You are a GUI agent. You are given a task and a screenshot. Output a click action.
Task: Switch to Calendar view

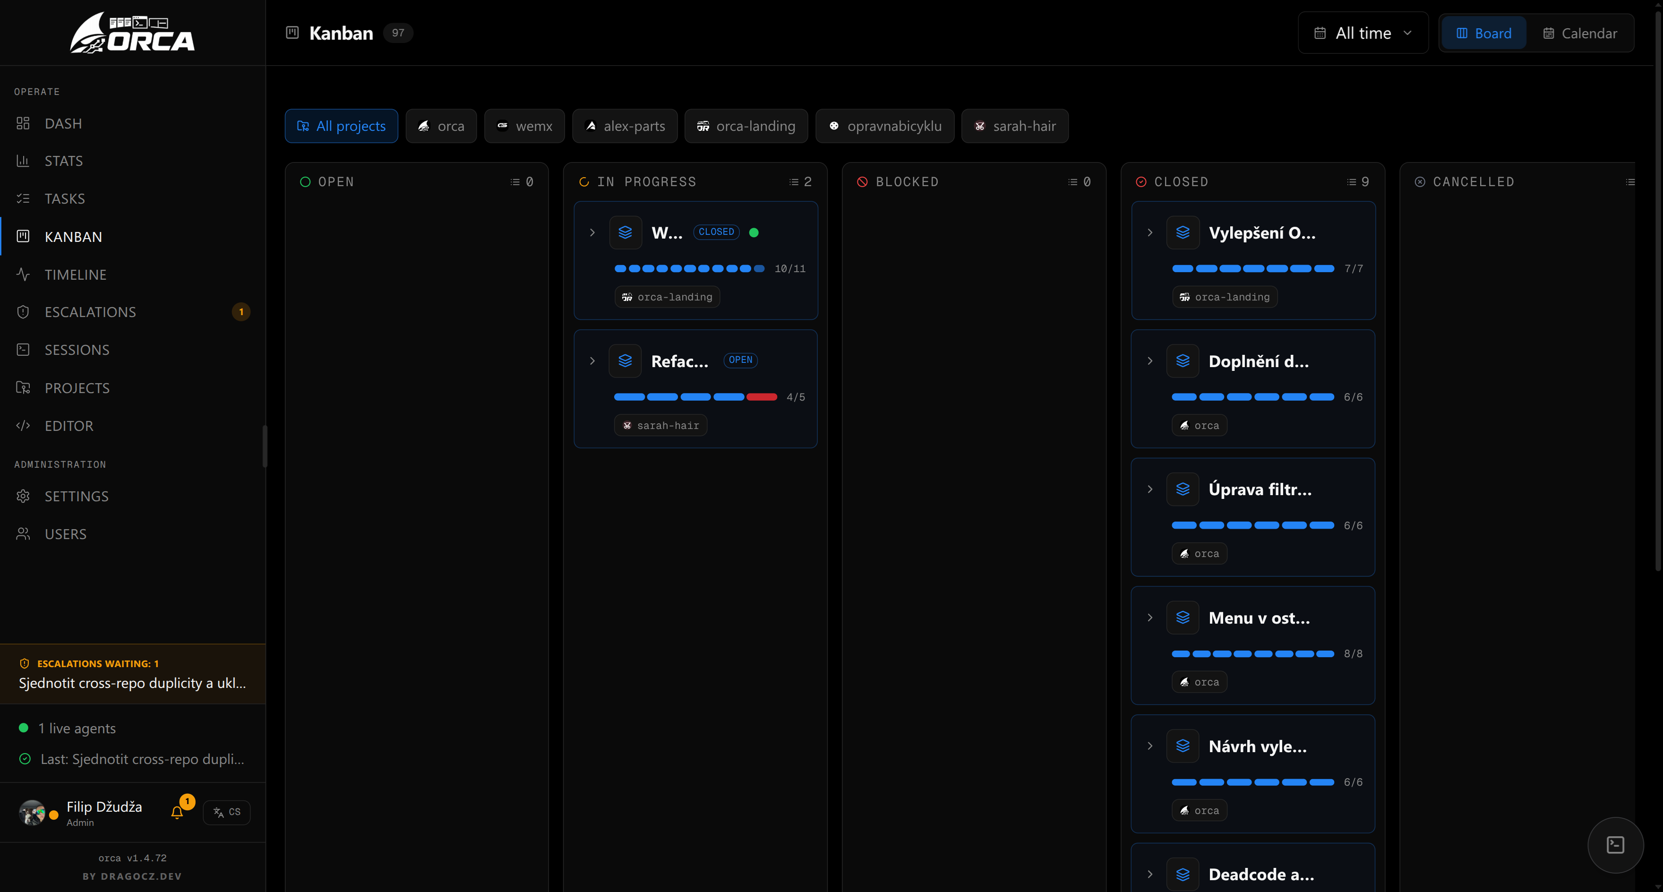pyautogui.click(x=1580, y=33)
